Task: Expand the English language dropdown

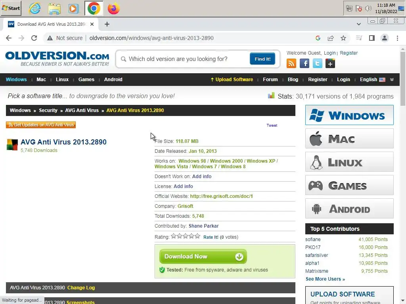Action: [372, 80]
